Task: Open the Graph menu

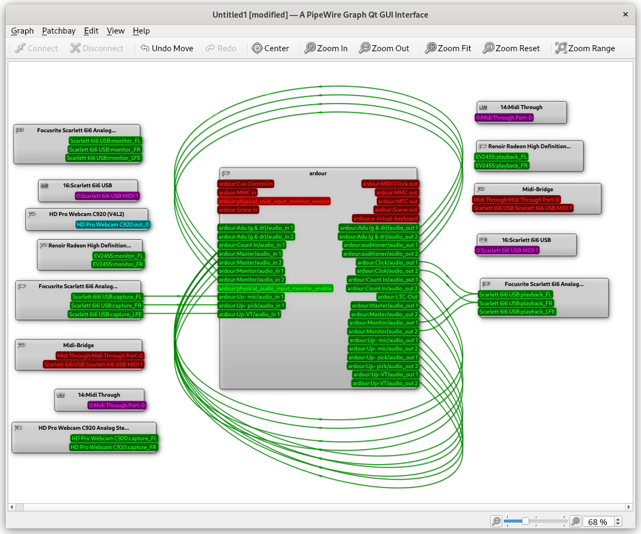Action: coord(23,31)
